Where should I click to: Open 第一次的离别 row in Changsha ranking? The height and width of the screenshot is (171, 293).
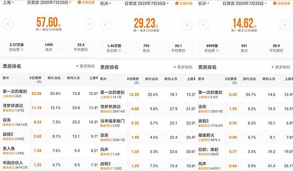[x=244, y=95]
